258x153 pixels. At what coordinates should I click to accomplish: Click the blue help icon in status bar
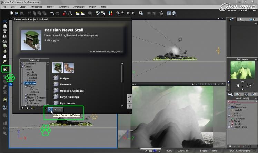(x=155, y=151)
